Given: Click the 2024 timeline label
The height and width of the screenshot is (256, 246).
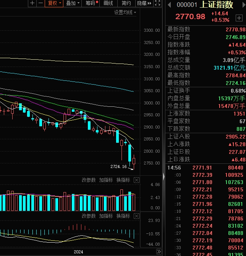Looking at the screenshot, I should (x=78, y=252).
